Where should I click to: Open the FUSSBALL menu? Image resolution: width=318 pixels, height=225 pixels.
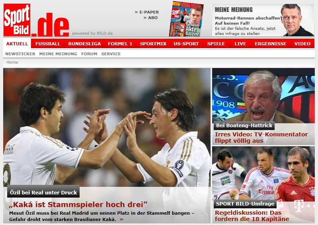(x=48, y=44)
